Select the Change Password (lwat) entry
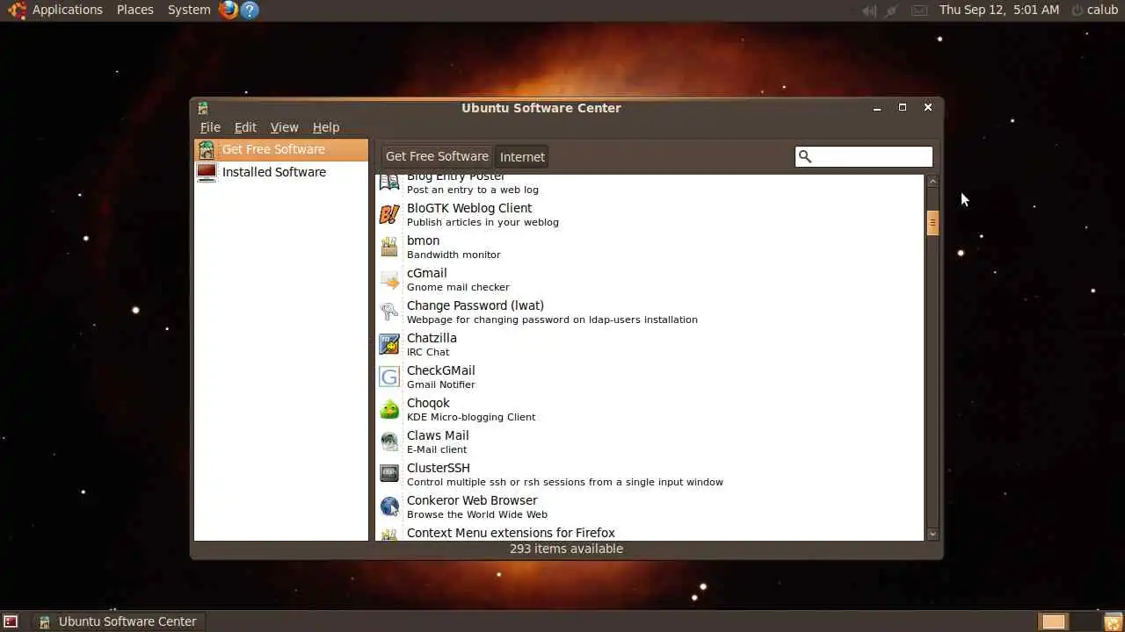Image resolution: width=1125 pixels, height=632 pixels. coord(650,312)
